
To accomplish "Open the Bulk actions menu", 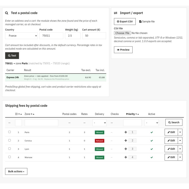I will pyautogui.click(x=16, y=171).
